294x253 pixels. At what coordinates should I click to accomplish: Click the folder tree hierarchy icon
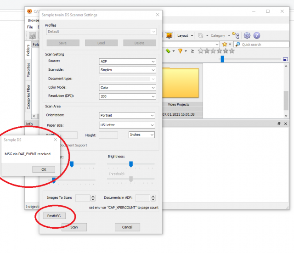click(x=236, y=35)
